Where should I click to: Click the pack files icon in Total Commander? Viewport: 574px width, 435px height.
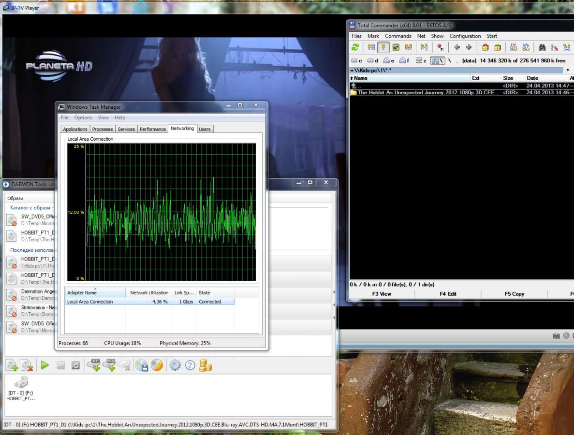(x=485, y=47)
